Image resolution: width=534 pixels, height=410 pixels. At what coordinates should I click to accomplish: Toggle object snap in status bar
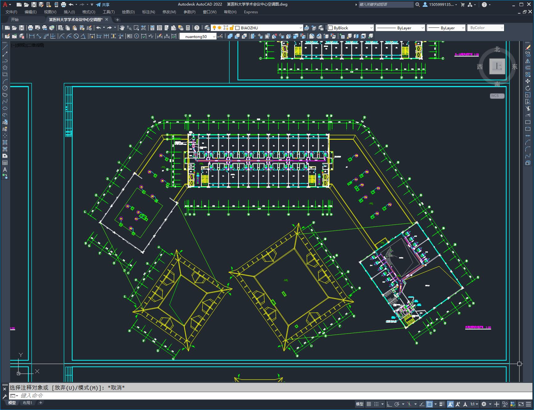[x=429, y=404]
